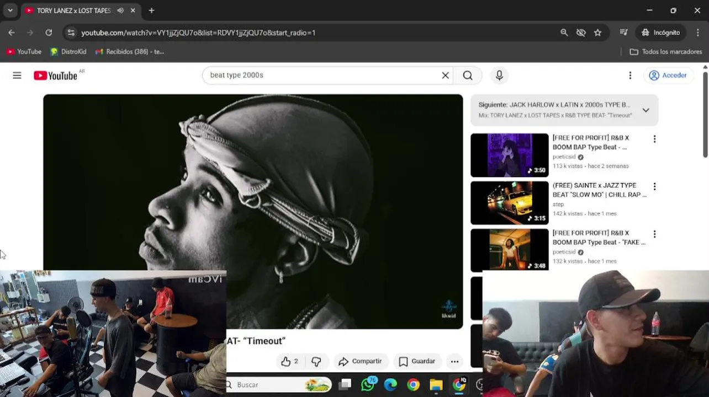Open the address bar zoom magnifier icon
The width and height of the screenshot is (709, 397).
pos(564,33)
